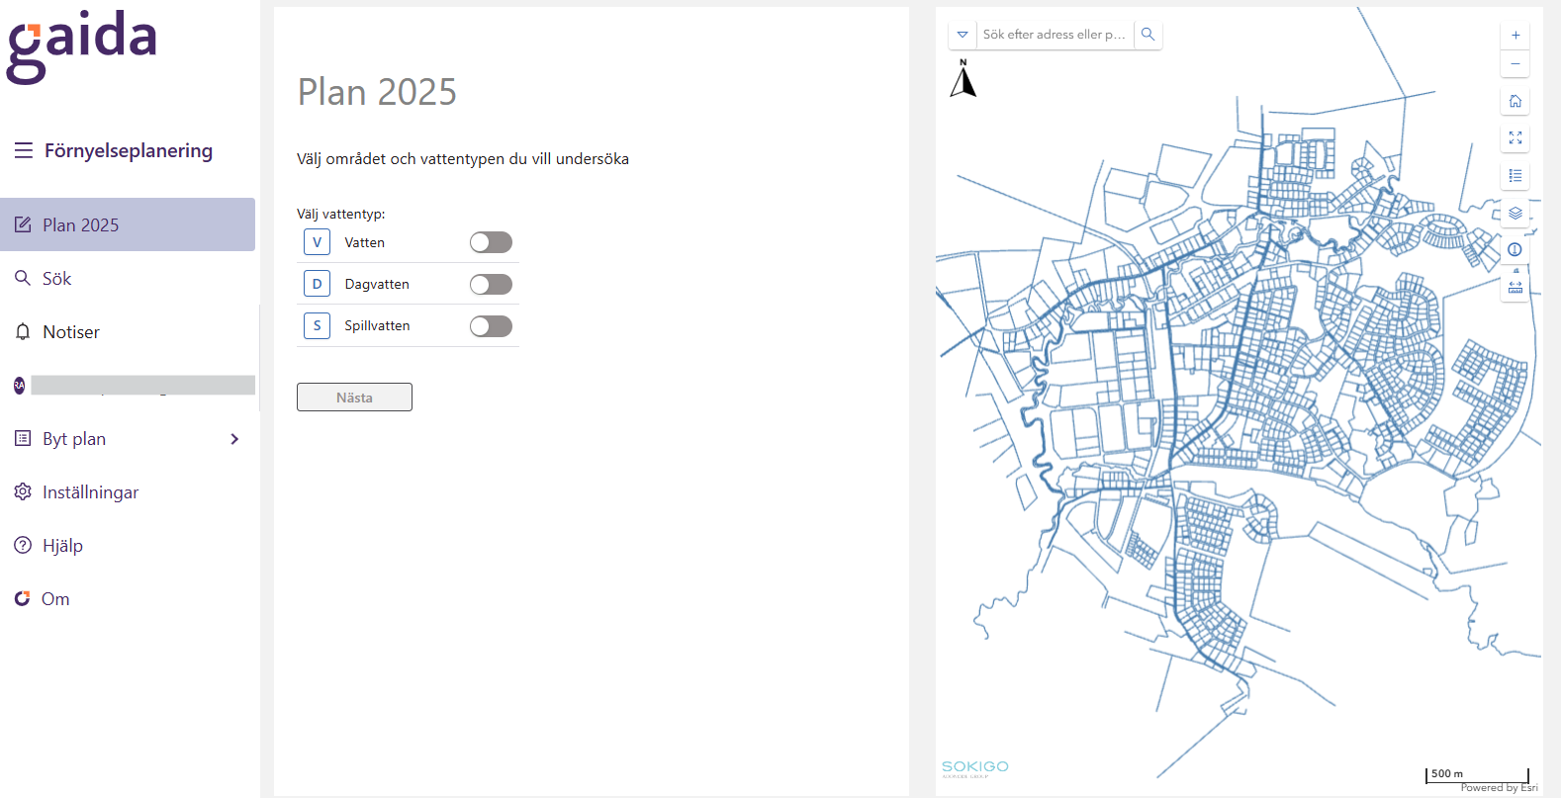Screen dimensions: 1561x798
Task: Activate the map measure ruler tool
Action: coord(1515,288)
